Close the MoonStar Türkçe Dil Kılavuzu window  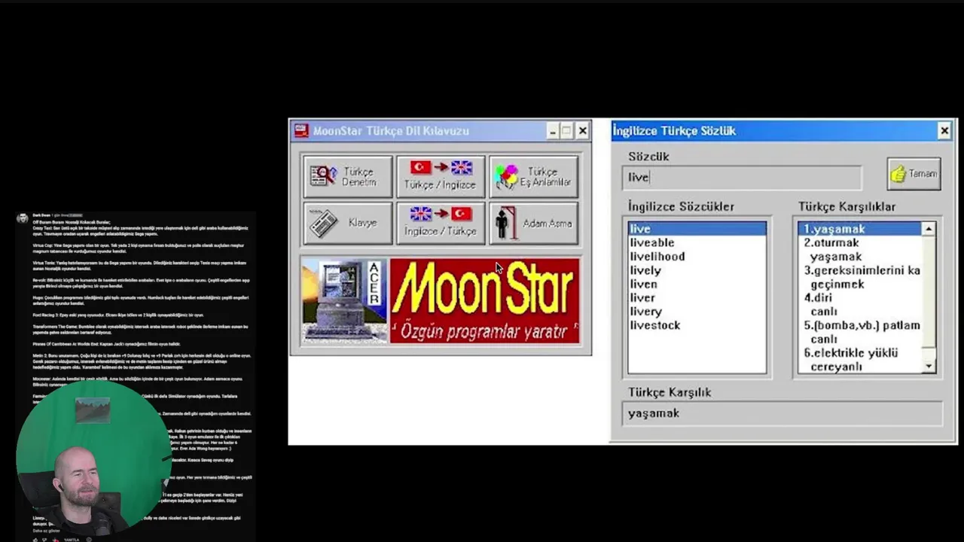tap(582, 131)
